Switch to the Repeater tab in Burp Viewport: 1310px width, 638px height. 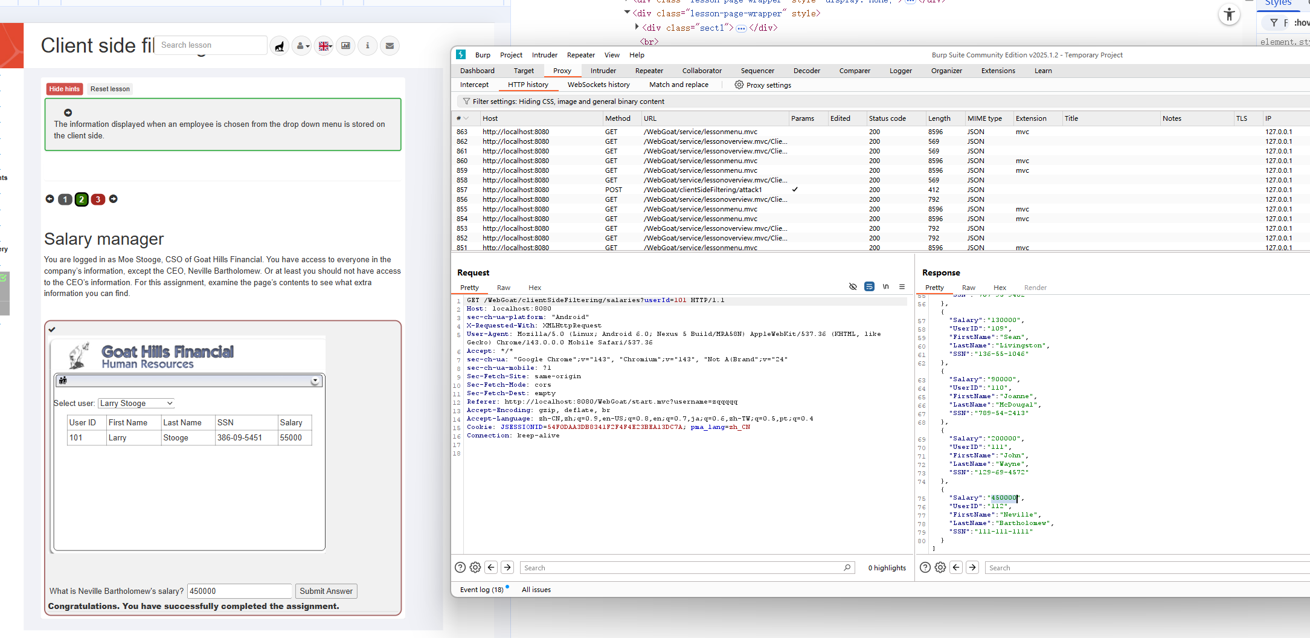(649, 71)
